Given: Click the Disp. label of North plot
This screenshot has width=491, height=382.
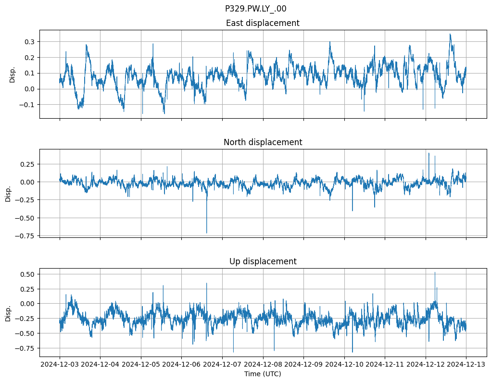Looking at the screenshot, I should [8, 194].
